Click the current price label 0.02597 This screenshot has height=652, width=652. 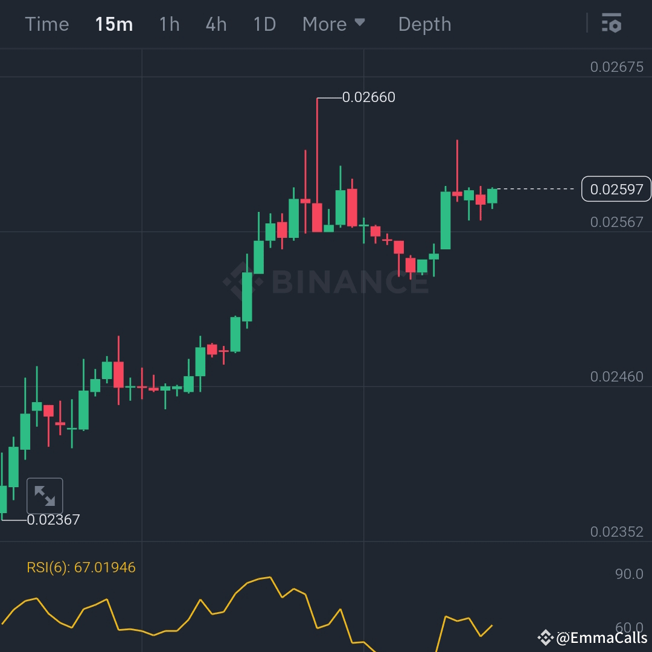pos(616,189)
